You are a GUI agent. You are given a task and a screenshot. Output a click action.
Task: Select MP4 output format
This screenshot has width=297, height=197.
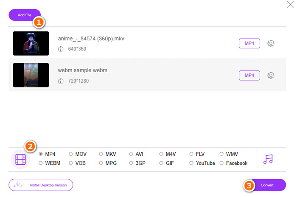pos(41,154)
